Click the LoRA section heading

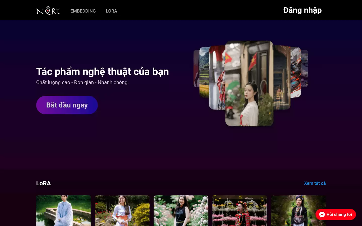(43, 183)
